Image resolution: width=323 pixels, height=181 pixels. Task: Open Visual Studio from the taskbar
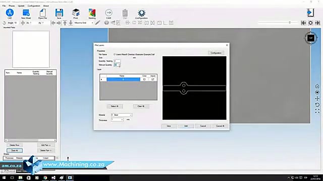tap(53, 177)
